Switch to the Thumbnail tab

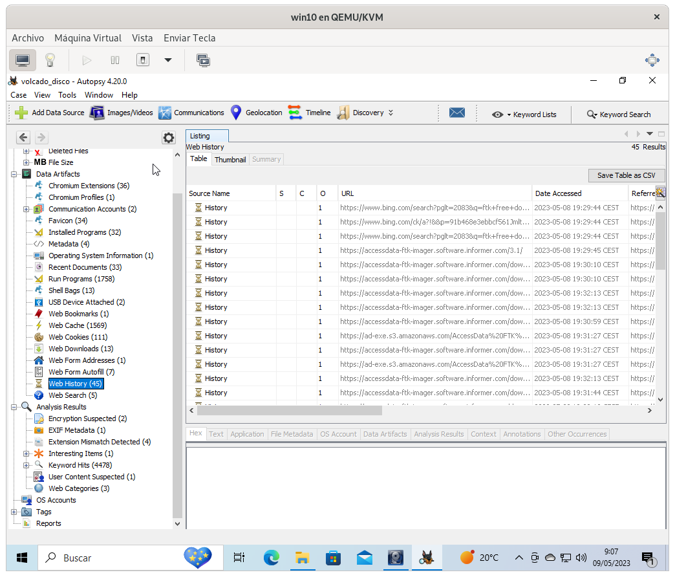[x=230, y=159]
